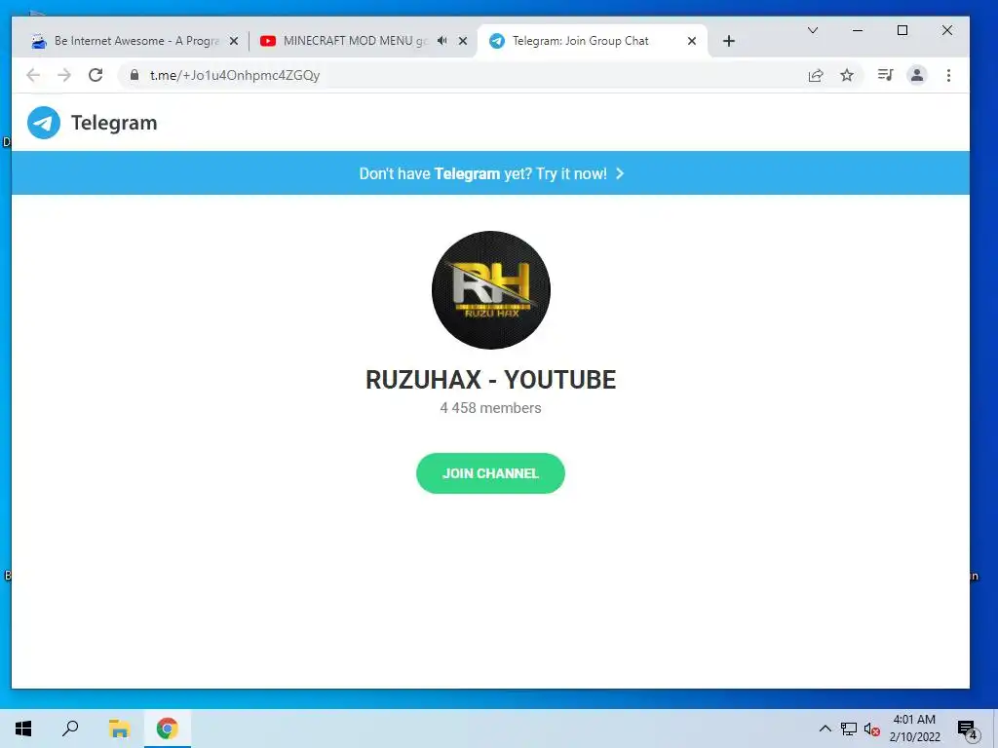Open the notification center icon

click(968, 729)
